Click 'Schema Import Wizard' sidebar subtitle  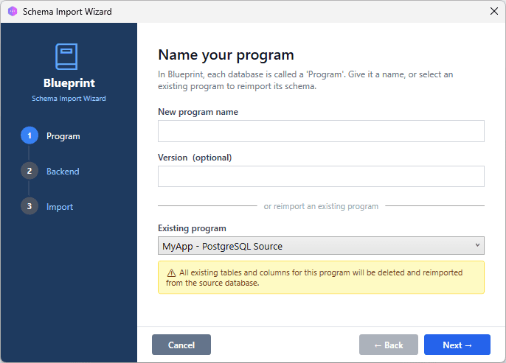click(69, 98)
